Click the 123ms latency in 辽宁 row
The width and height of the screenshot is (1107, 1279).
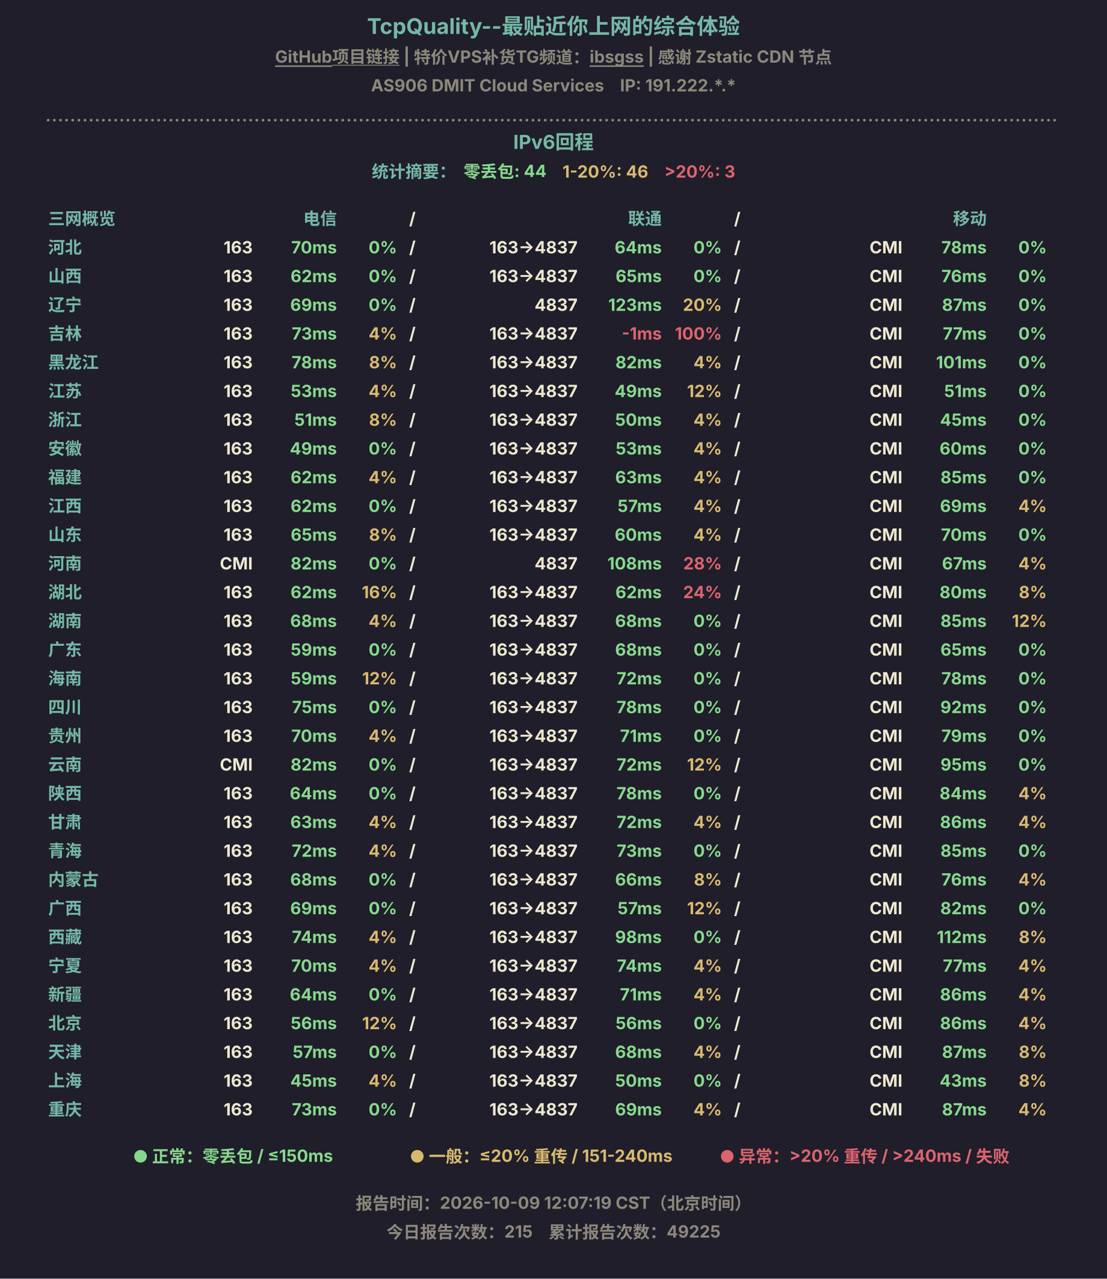[x=635, y=305]
